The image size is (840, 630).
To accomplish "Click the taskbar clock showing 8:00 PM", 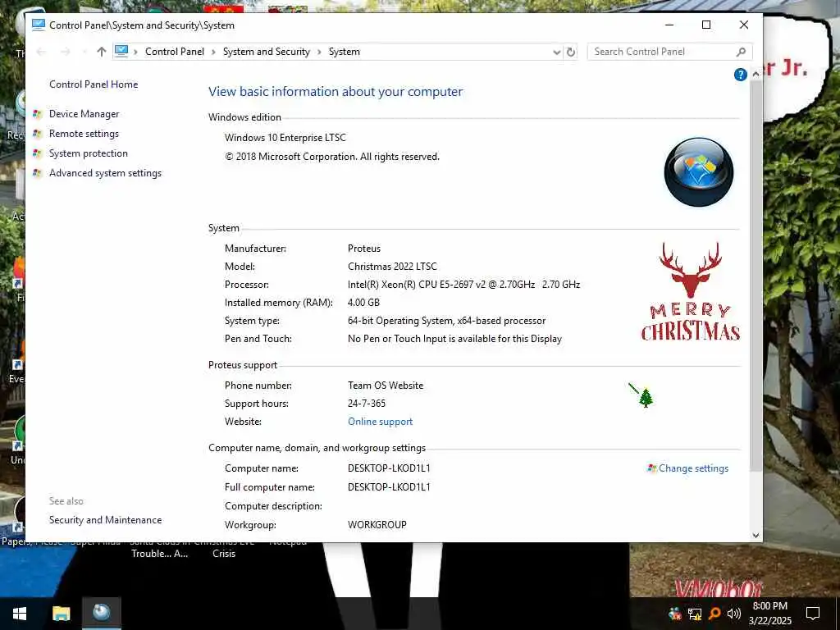I will tap(769, 614).
